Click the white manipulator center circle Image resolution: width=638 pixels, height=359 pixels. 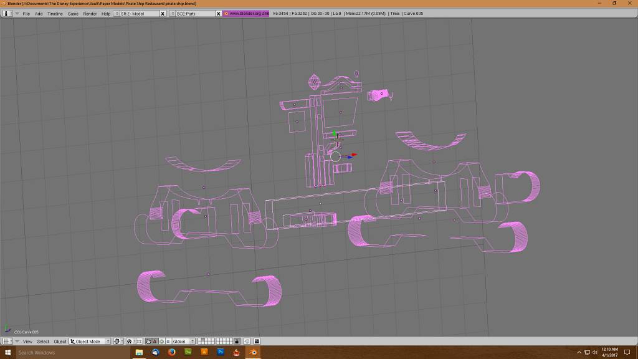coord(335,156)
